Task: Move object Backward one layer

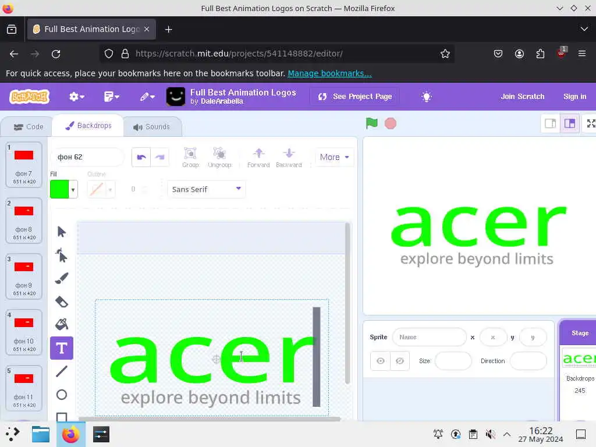Action: coord(289,157)
